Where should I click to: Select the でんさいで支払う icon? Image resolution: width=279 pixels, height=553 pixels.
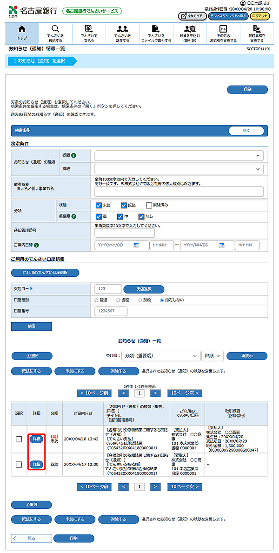[x=89, y=29]
